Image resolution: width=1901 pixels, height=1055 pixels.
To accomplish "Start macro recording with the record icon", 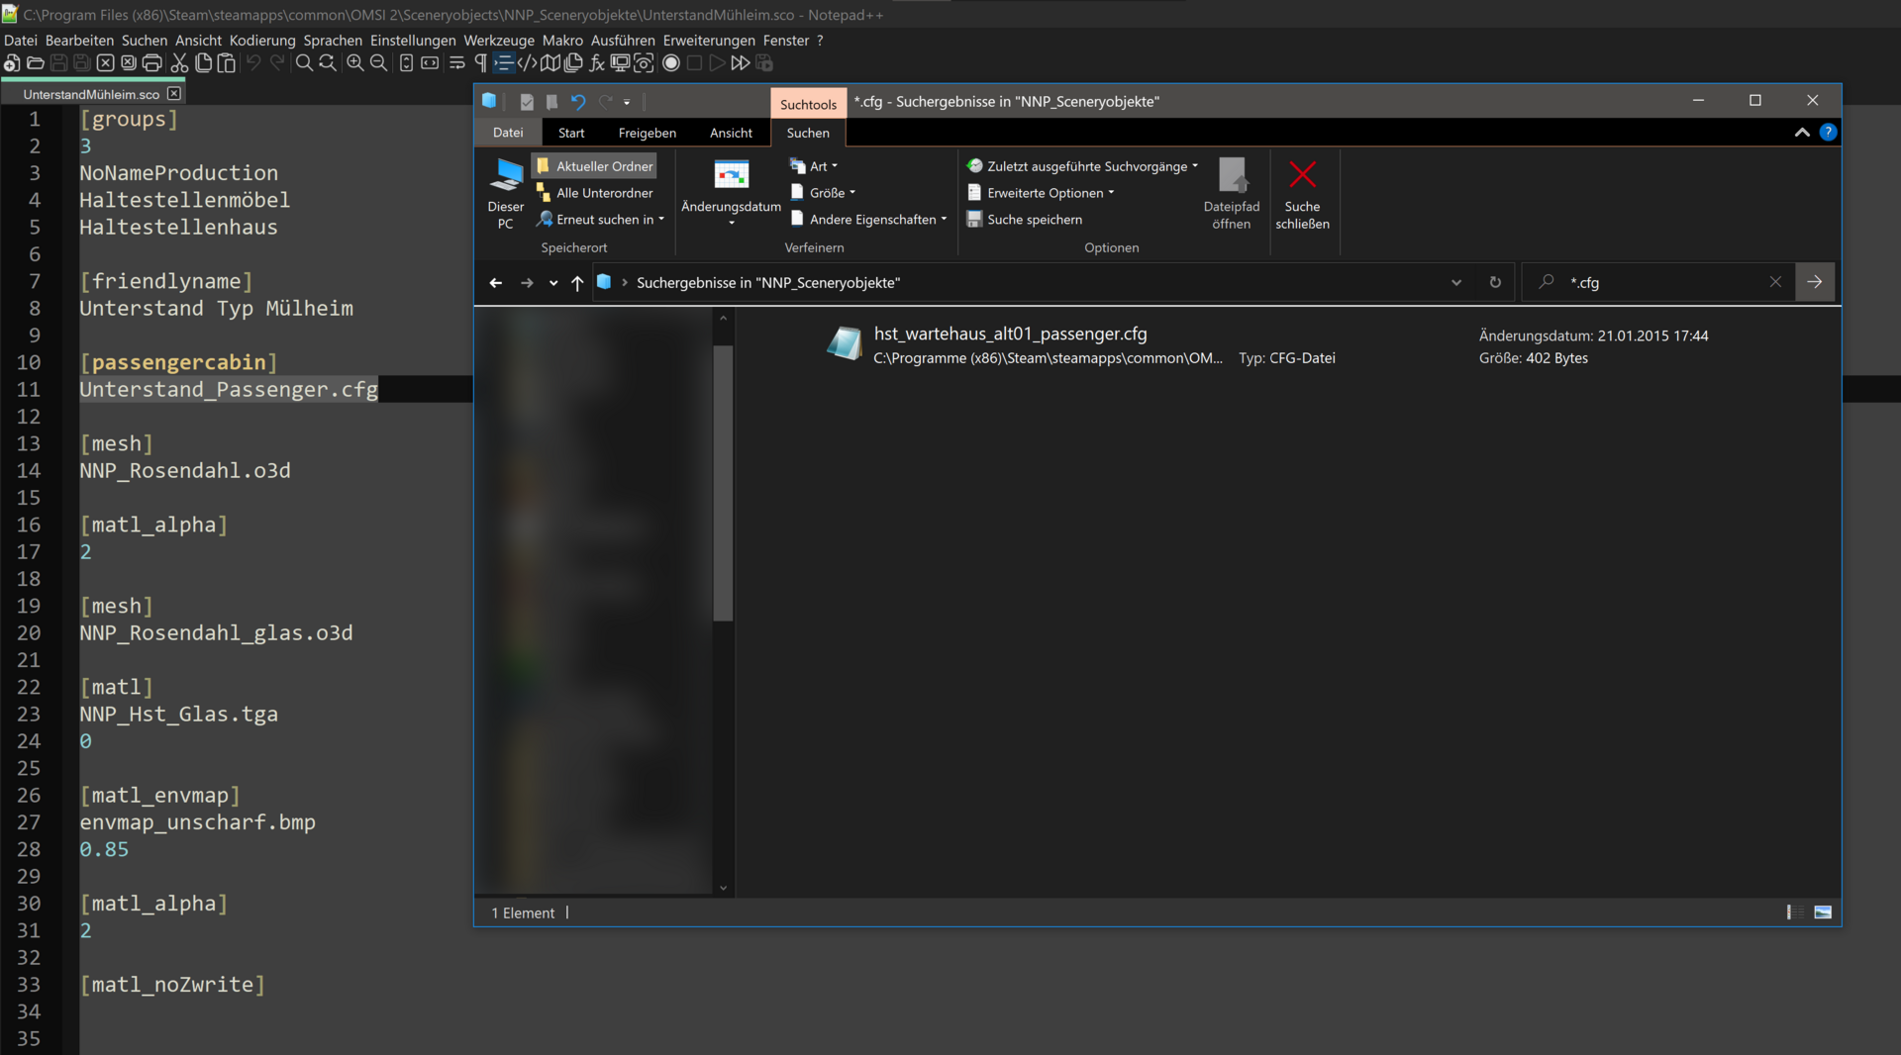I will (671, 63).
